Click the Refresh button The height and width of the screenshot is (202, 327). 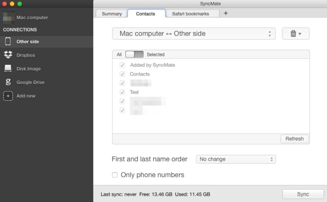(295, 139)
